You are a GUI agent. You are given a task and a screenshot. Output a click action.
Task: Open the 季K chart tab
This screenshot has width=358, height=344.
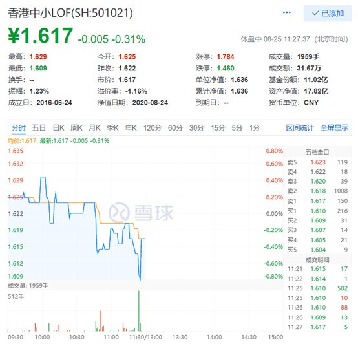tap(112, 128)
